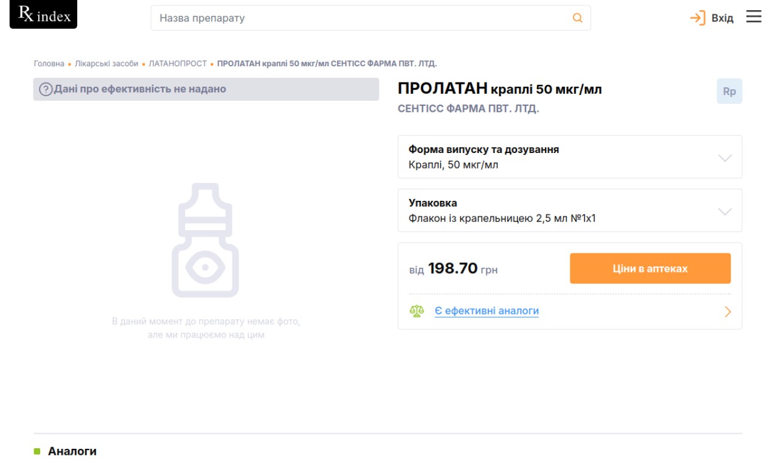Open the Є ефективні аналоги link
Viewport: 766px width, 459px height.
coord(487,311)
